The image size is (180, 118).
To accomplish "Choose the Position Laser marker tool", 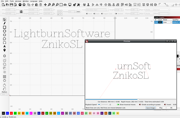I will (4, 50).
